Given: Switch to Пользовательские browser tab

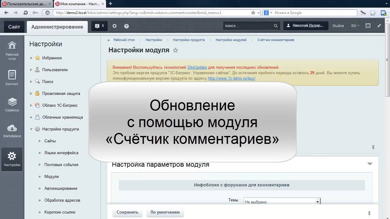Looking at the screenshot, I should [x=27, y=4].
